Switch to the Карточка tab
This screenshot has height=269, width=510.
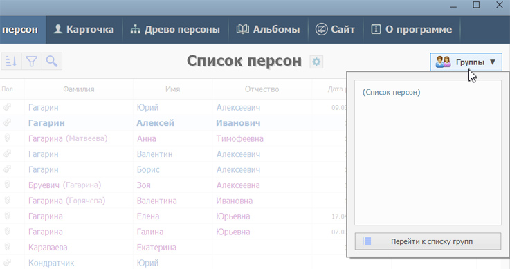[x=84, y=29]
